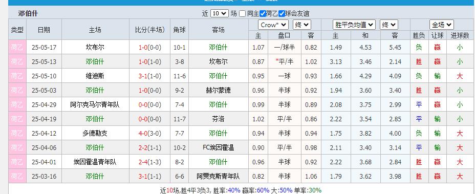Viewport: 475px width, 194px height.
Task: Open FC埃因霍温 team link
Action: [218, 147]
